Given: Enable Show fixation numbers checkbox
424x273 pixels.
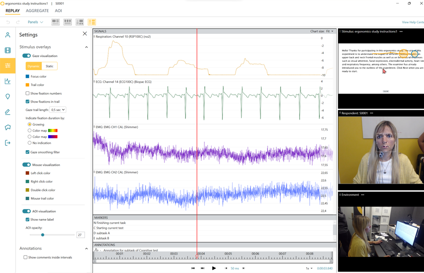Looking at the screenshot, I should [x=27, y=93].
